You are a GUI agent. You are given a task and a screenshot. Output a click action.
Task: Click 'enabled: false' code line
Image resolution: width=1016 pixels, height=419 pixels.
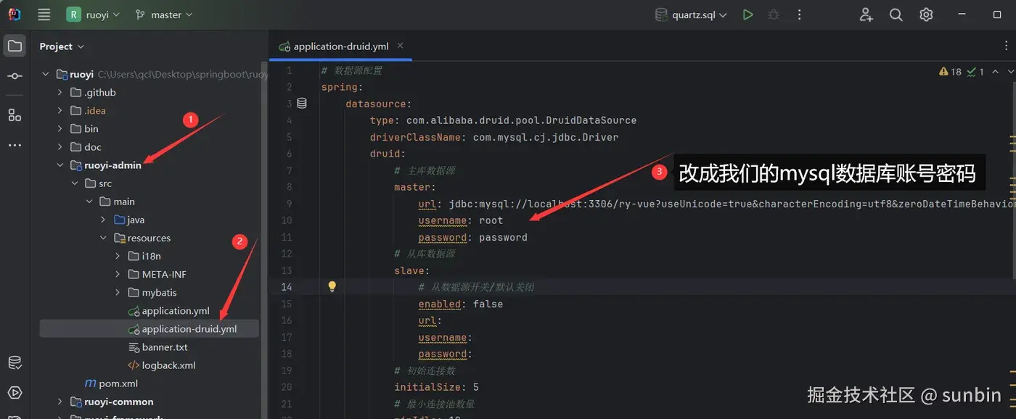point(460,304)
